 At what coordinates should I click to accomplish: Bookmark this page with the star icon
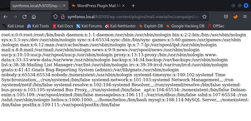(x=204, y=17)
